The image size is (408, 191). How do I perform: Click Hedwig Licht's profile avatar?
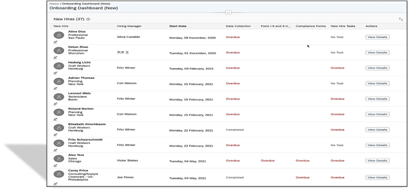pyautogui.click(x=59, y=66)
